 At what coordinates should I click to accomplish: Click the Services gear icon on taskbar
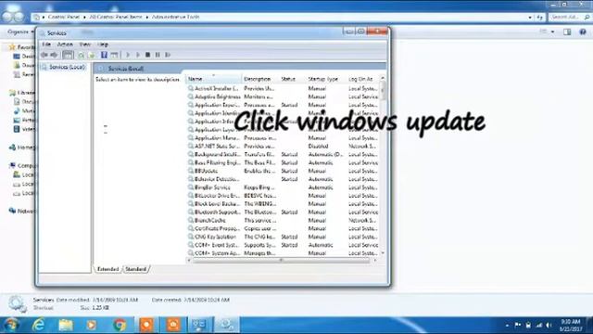pyautogui.click(x=227, y=325)
